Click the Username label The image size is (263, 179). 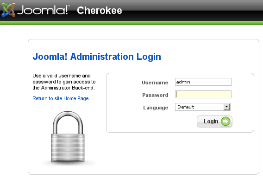point(155,83)
